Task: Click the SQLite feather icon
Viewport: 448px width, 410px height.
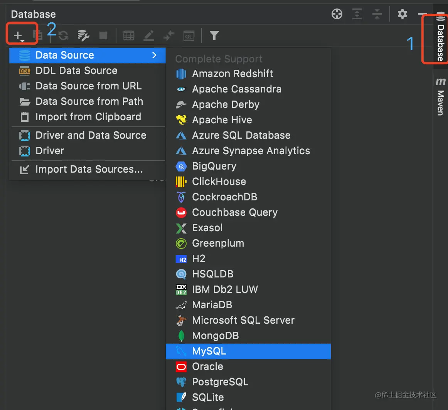Action: pos(181,397)
